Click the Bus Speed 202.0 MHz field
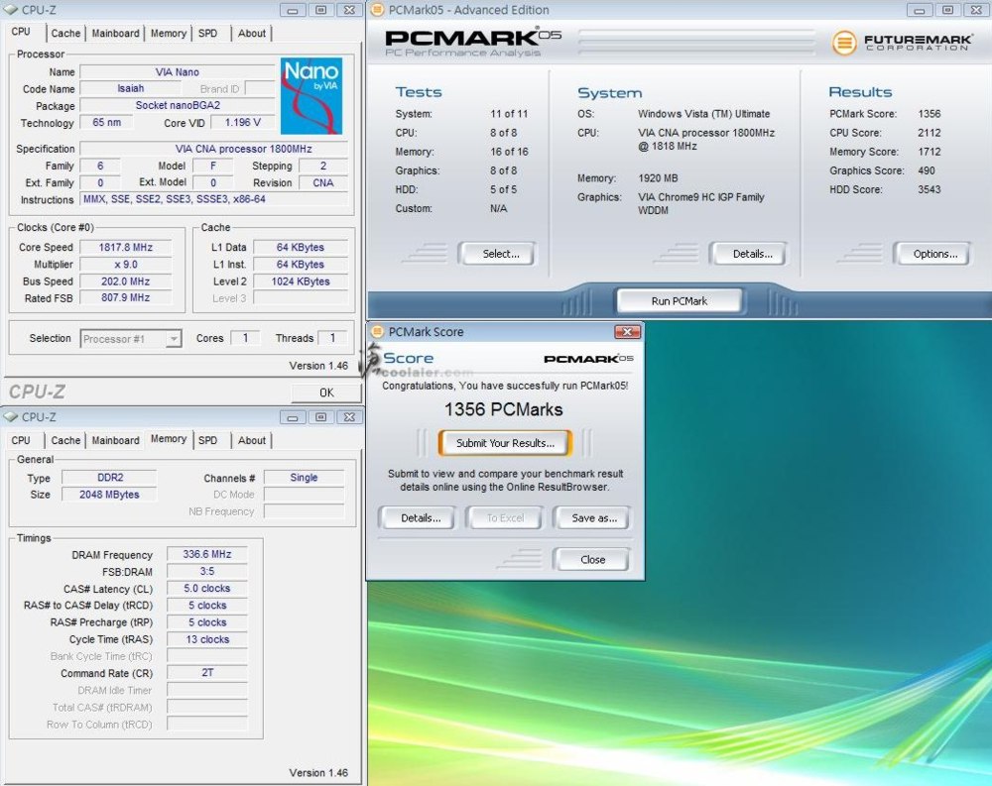992x786 pixels. click(125, 281)
